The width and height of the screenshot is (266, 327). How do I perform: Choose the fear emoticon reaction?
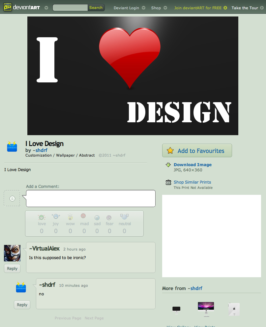pos(109,218)
